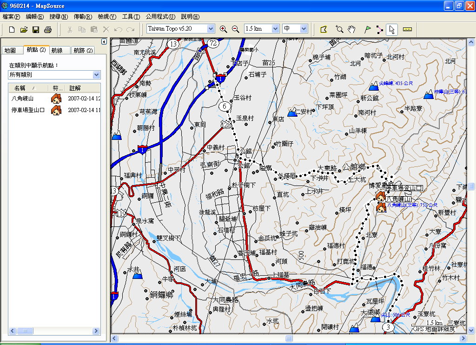Select the Zoom tool magnifier
Viewport: 476px width, 345px height.
tap(339, 29)
